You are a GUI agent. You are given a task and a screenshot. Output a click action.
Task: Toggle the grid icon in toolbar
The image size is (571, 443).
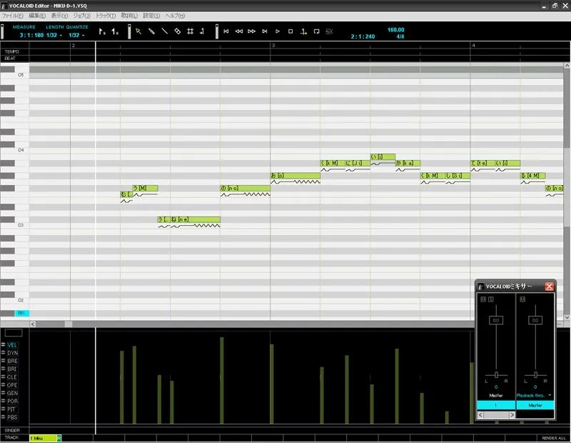coord(190,31)
